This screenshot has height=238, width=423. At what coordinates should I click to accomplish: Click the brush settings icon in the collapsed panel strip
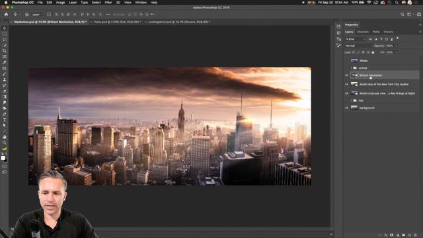tap(338, 46)
